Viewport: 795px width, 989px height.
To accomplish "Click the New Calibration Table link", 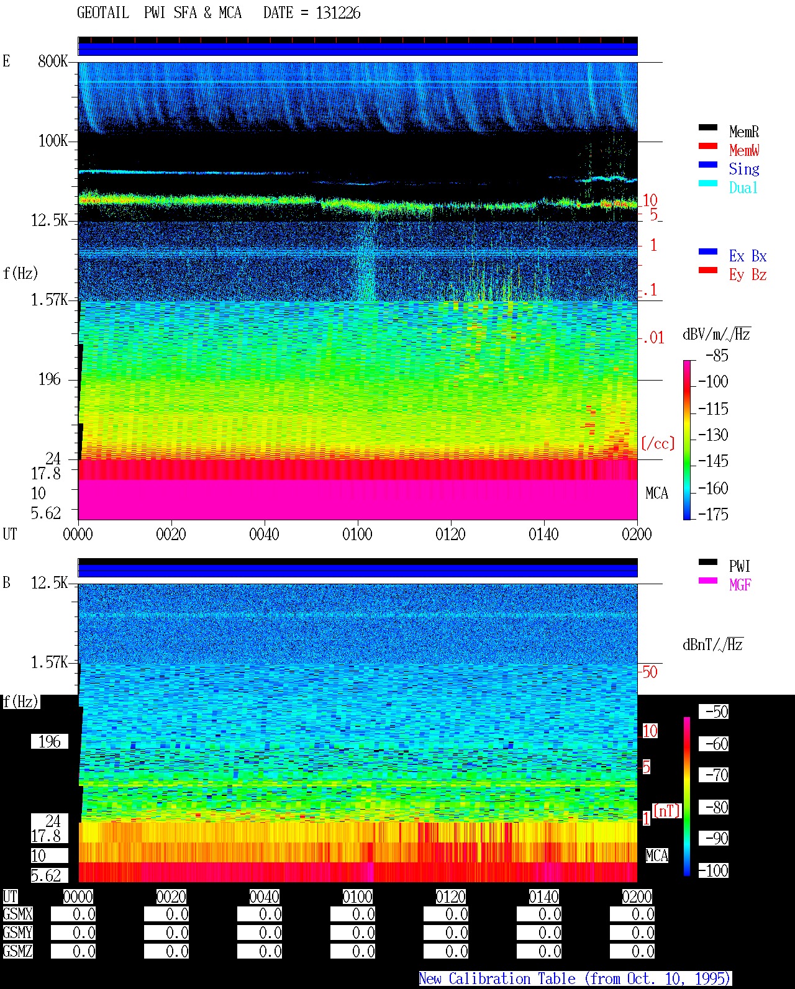I will pyautogui.click(x=575, y=978).
